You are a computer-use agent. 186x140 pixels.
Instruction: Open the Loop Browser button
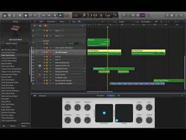coord(177,16)
